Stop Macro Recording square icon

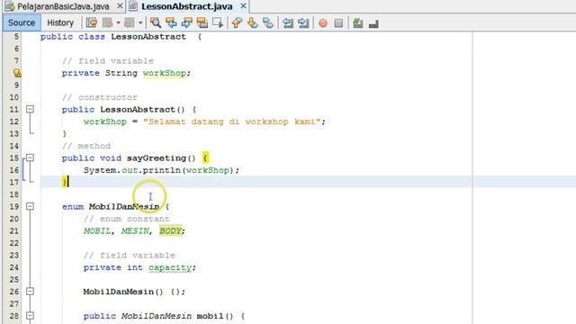pos(338,23)
